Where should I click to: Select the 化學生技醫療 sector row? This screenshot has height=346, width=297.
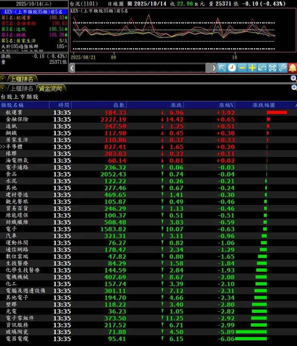coord(148,270)
